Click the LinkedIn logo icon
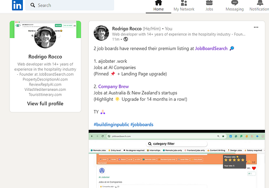 point(17,5)
